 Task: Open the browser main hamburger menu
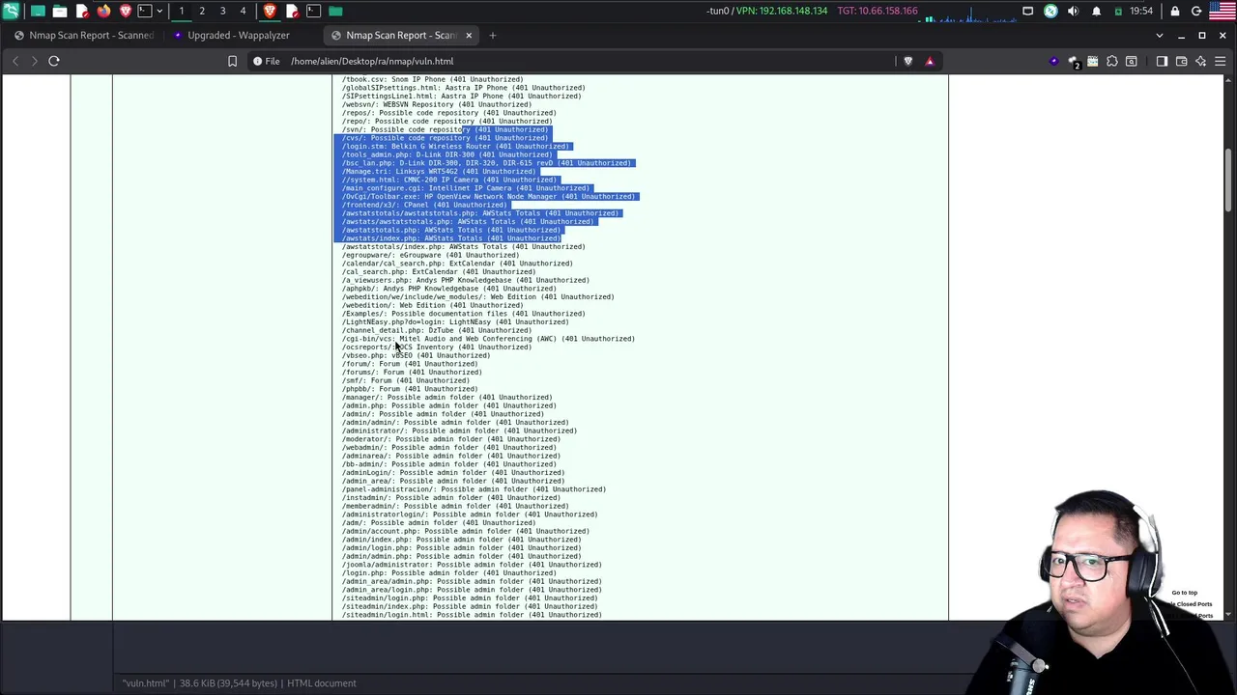(1220, 61)
